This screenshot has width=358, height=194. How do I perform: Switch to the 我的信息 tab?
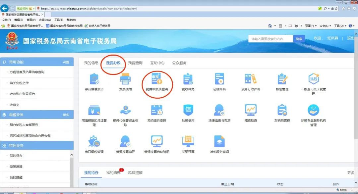(x=91, y=63)
